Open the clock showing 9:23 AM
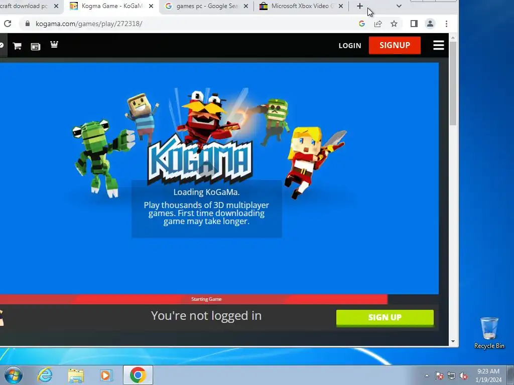The image size is (514, 385). click(x=488, y=375)
